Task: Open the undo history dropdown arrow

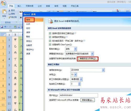Action: (8, 27)
